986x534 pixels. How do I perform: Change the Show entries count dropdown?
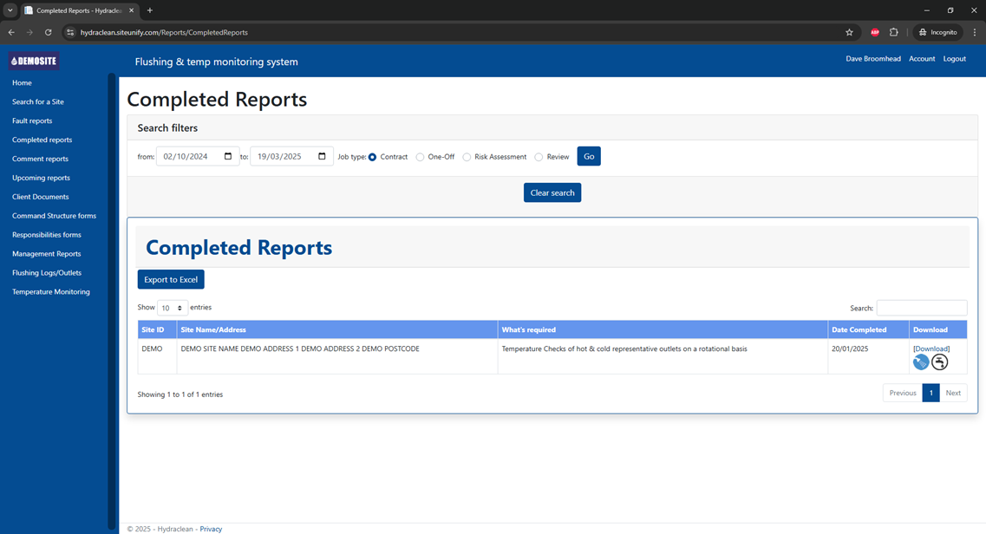[x=172, y=308]
